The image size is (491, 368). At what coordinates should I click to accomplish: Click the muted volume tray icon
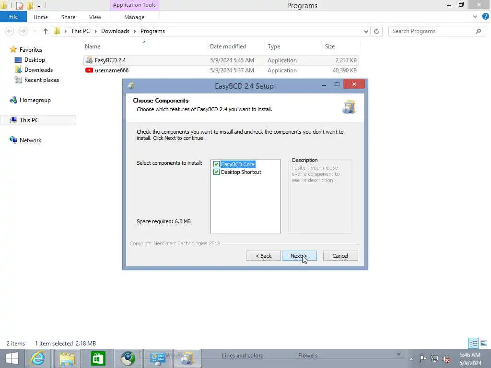click(445, 359)
